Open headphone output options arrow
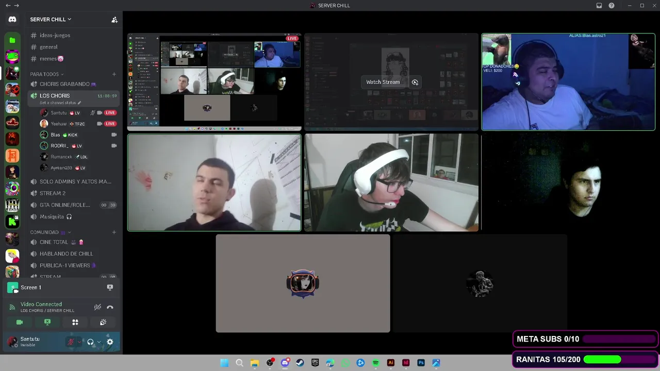Viewport: 660px width, 371px height. (99, 342)
